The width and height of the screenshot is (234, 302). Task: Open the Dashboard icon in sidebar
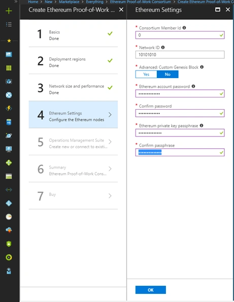coord(9,54)
